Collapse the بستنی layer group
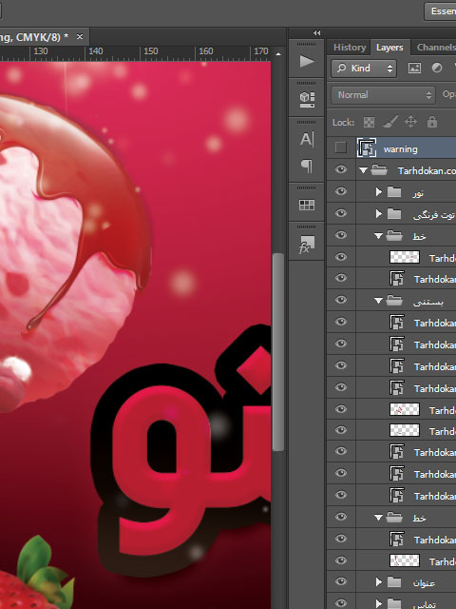456x609 pixels. (378, 301)
